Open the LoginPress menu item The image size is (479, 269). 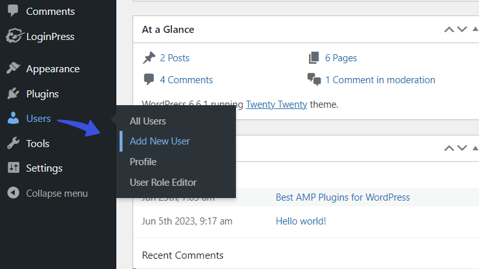coord(50,37)
